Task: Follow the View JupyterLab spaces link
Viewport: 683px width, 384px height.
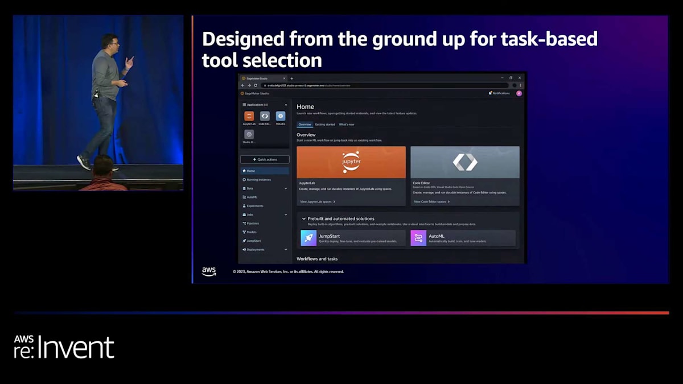Action: pyautogui.click(x=318, y=201)
